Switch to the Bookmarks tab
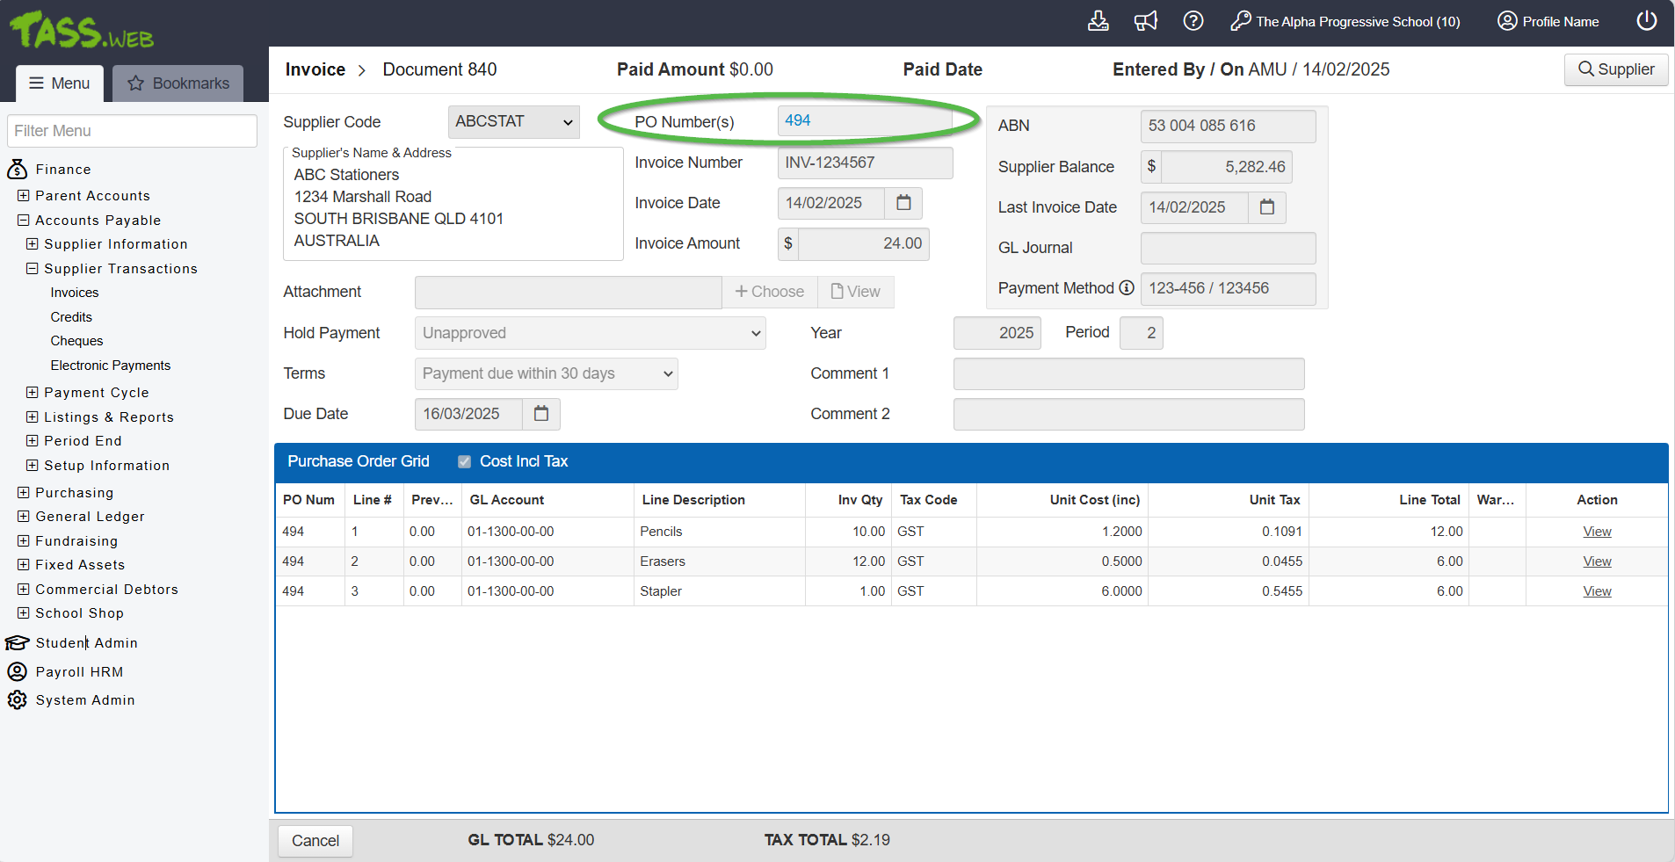 pyautogui.click(x=178, y=83)
